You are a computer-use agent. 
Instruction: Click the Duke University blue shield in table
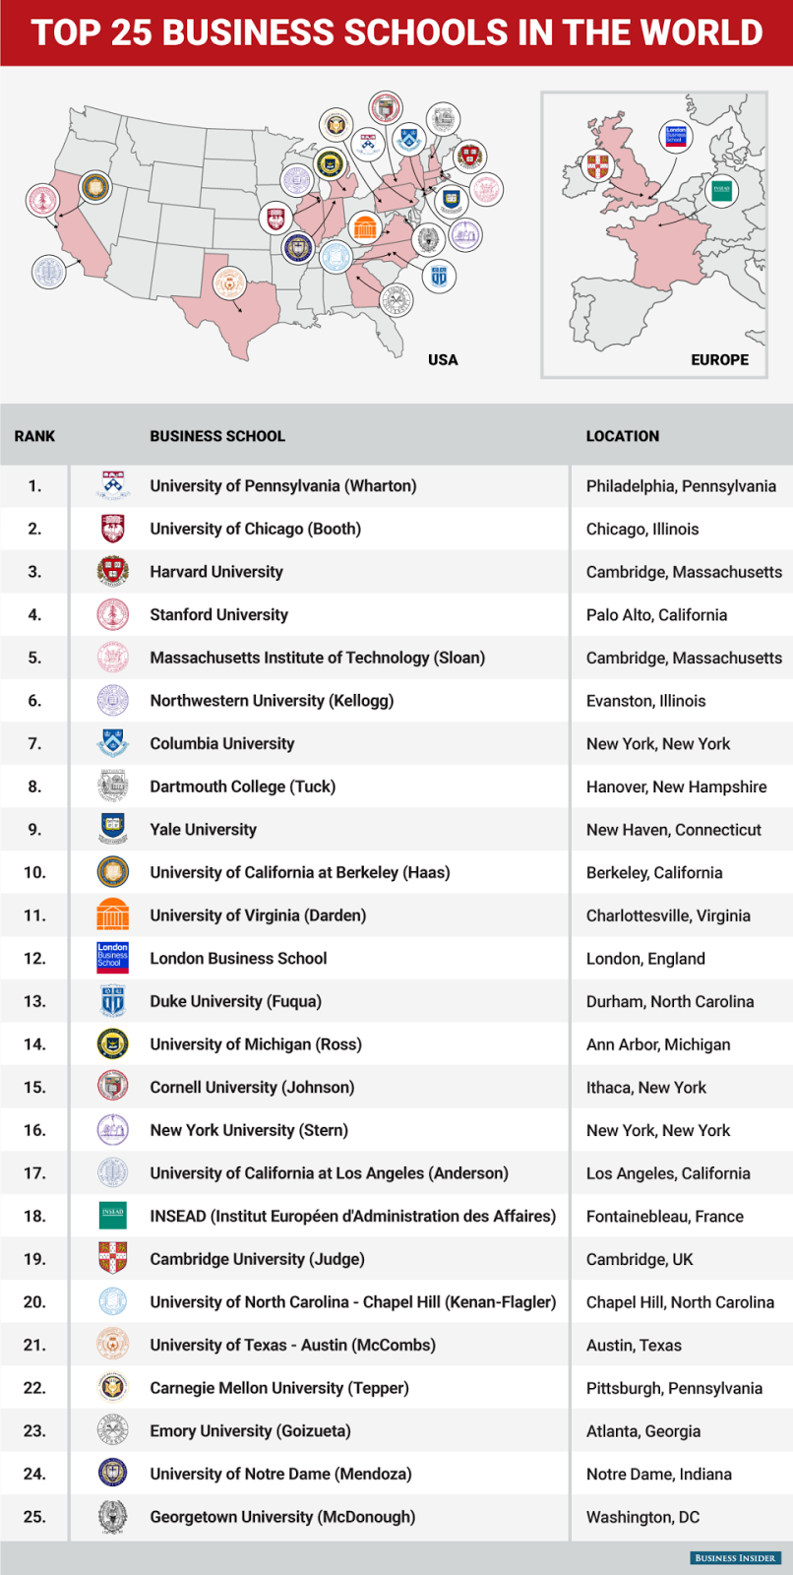click(x=113, y=1001)
